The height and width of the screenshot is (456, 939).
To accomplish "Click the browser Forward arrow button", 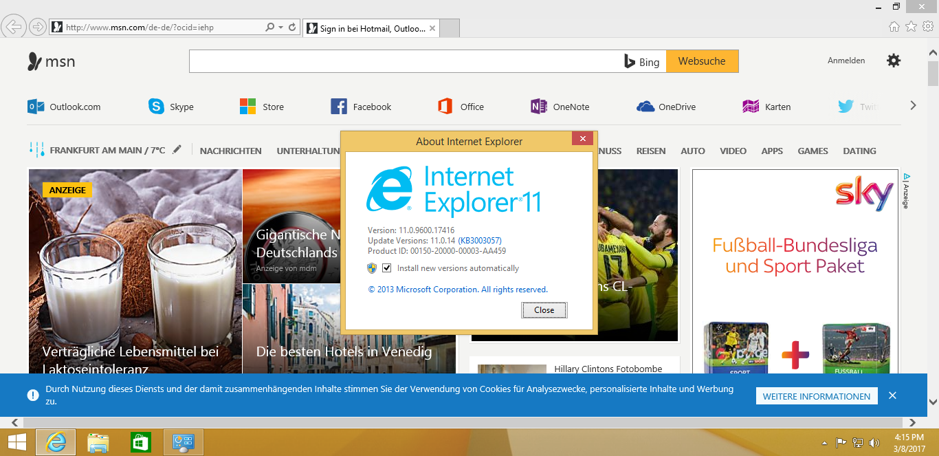I will point(38,27).
